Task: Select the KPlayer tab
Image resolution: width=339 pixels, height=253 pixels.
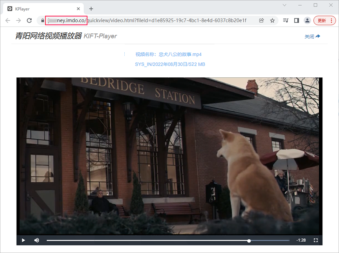Action: (38, 9)
